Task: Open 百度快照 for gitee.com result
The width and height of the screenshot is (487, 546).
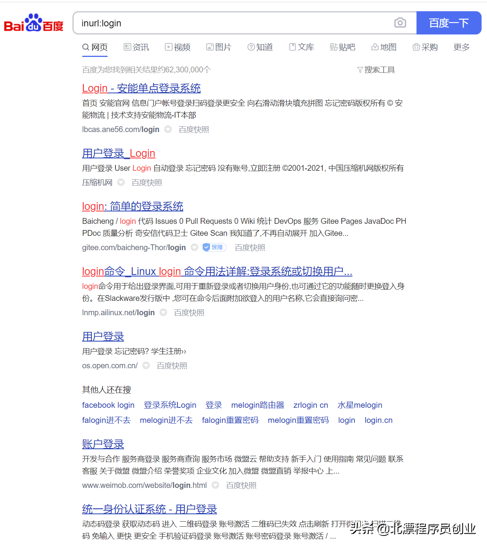Action: (x=250, y=247)
